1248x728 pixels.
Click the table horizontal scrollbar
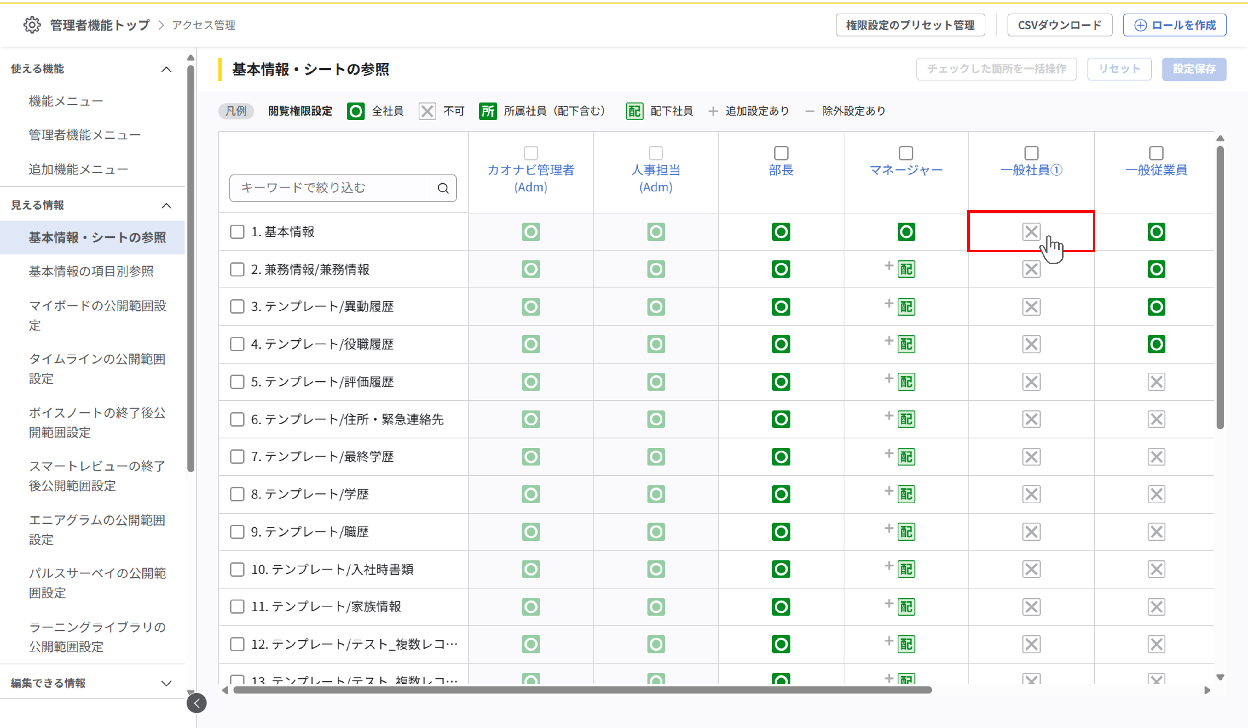[582, 690]
